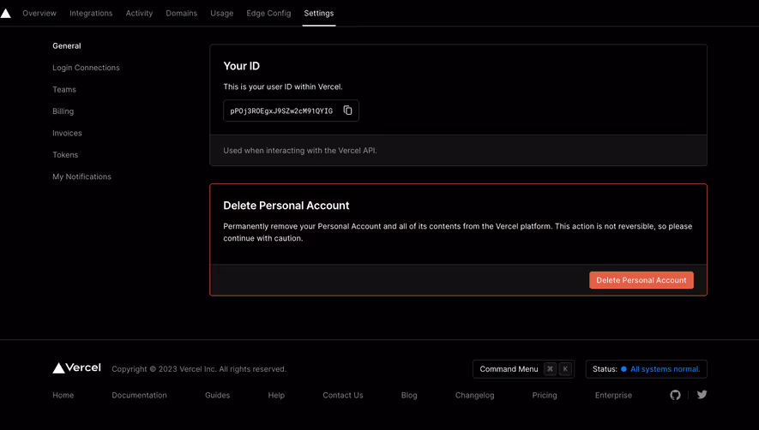This screenshot has width=759, height=430.
Task: Select the Settings tab
Action: click(x=319, y=13)
